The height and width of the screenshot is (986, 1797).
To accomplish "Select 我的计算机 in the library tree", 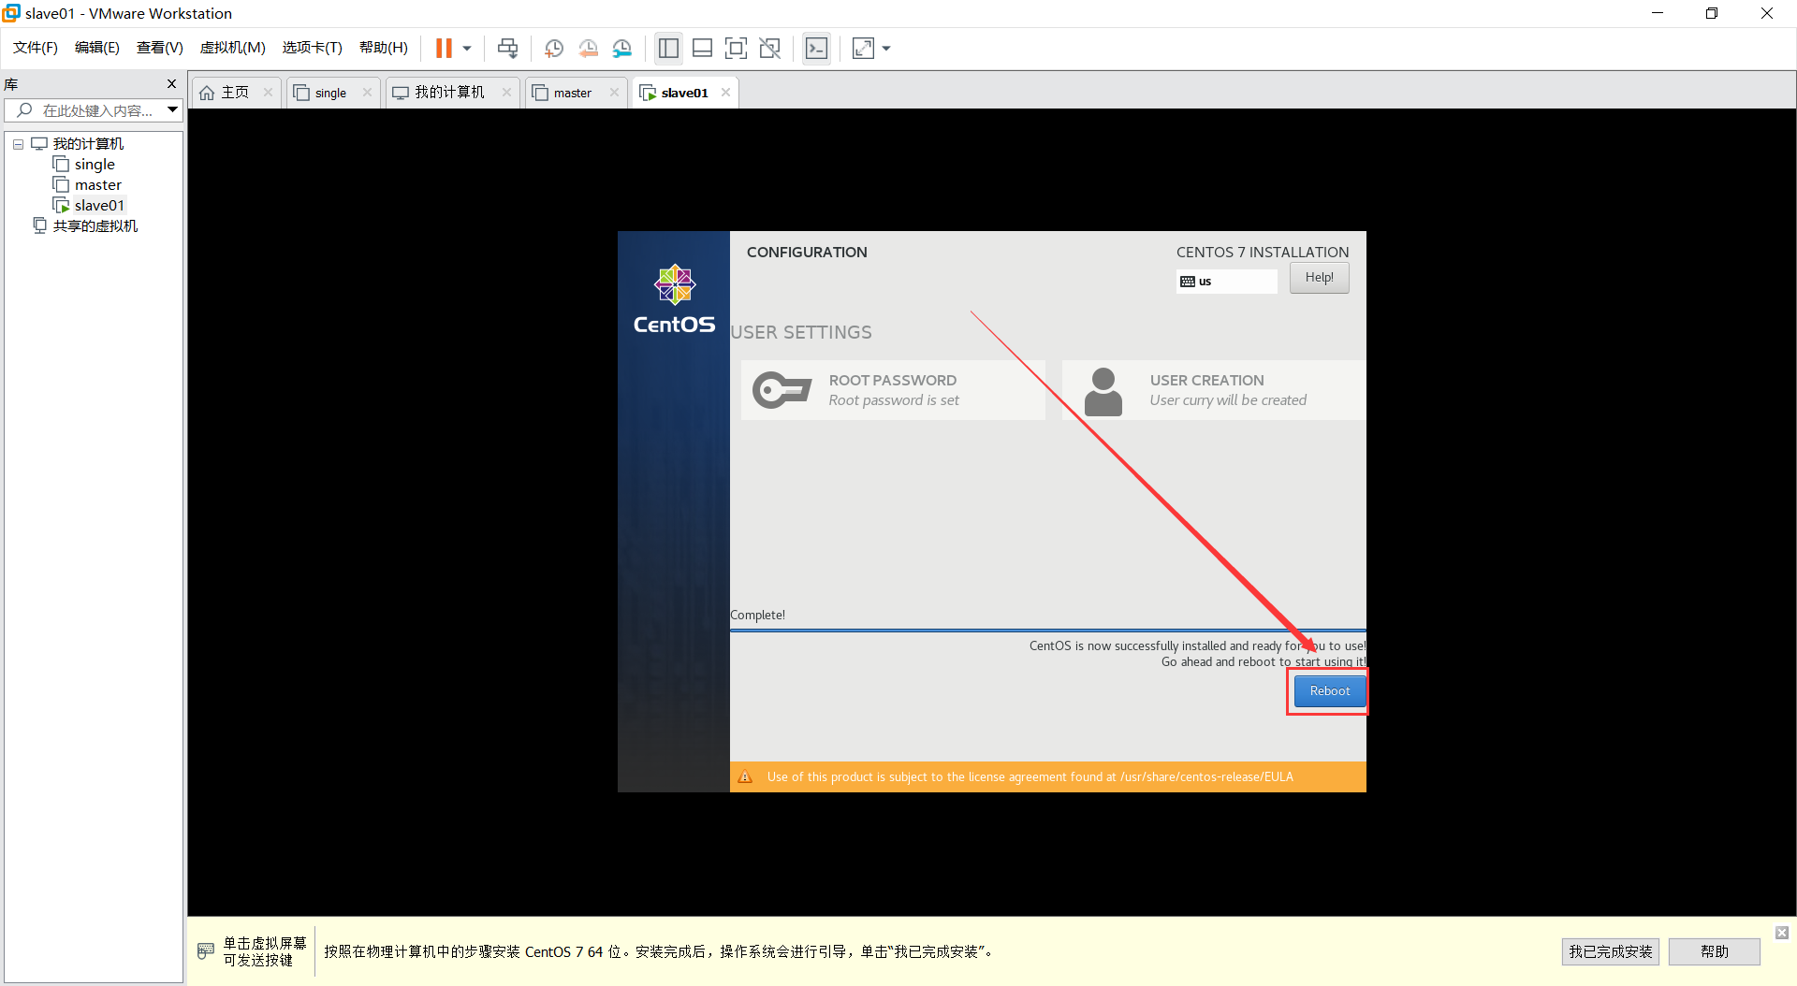I will (88, 144).
